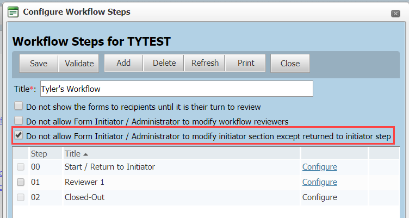Screen dimensions: 409x218
Task: Click step number 00 cell
Action: 35,167
